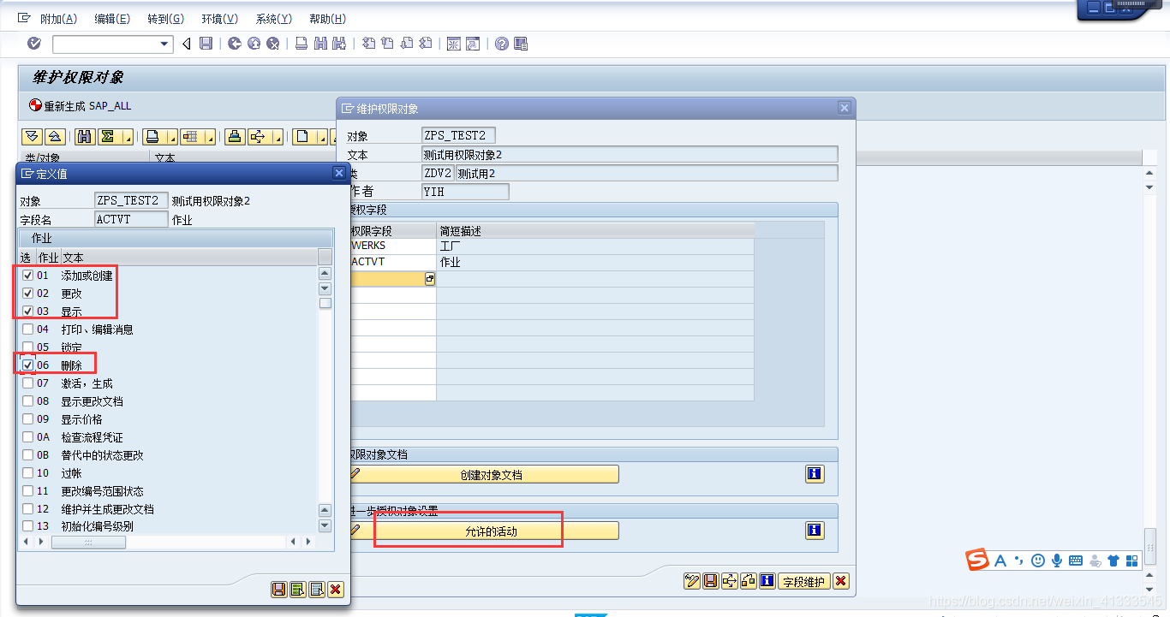Image resolution: width=1170 pixels, height=617 pixels.
Task: Click bottom down arrow of activity list scrollbar
Action: coord(325,525)
